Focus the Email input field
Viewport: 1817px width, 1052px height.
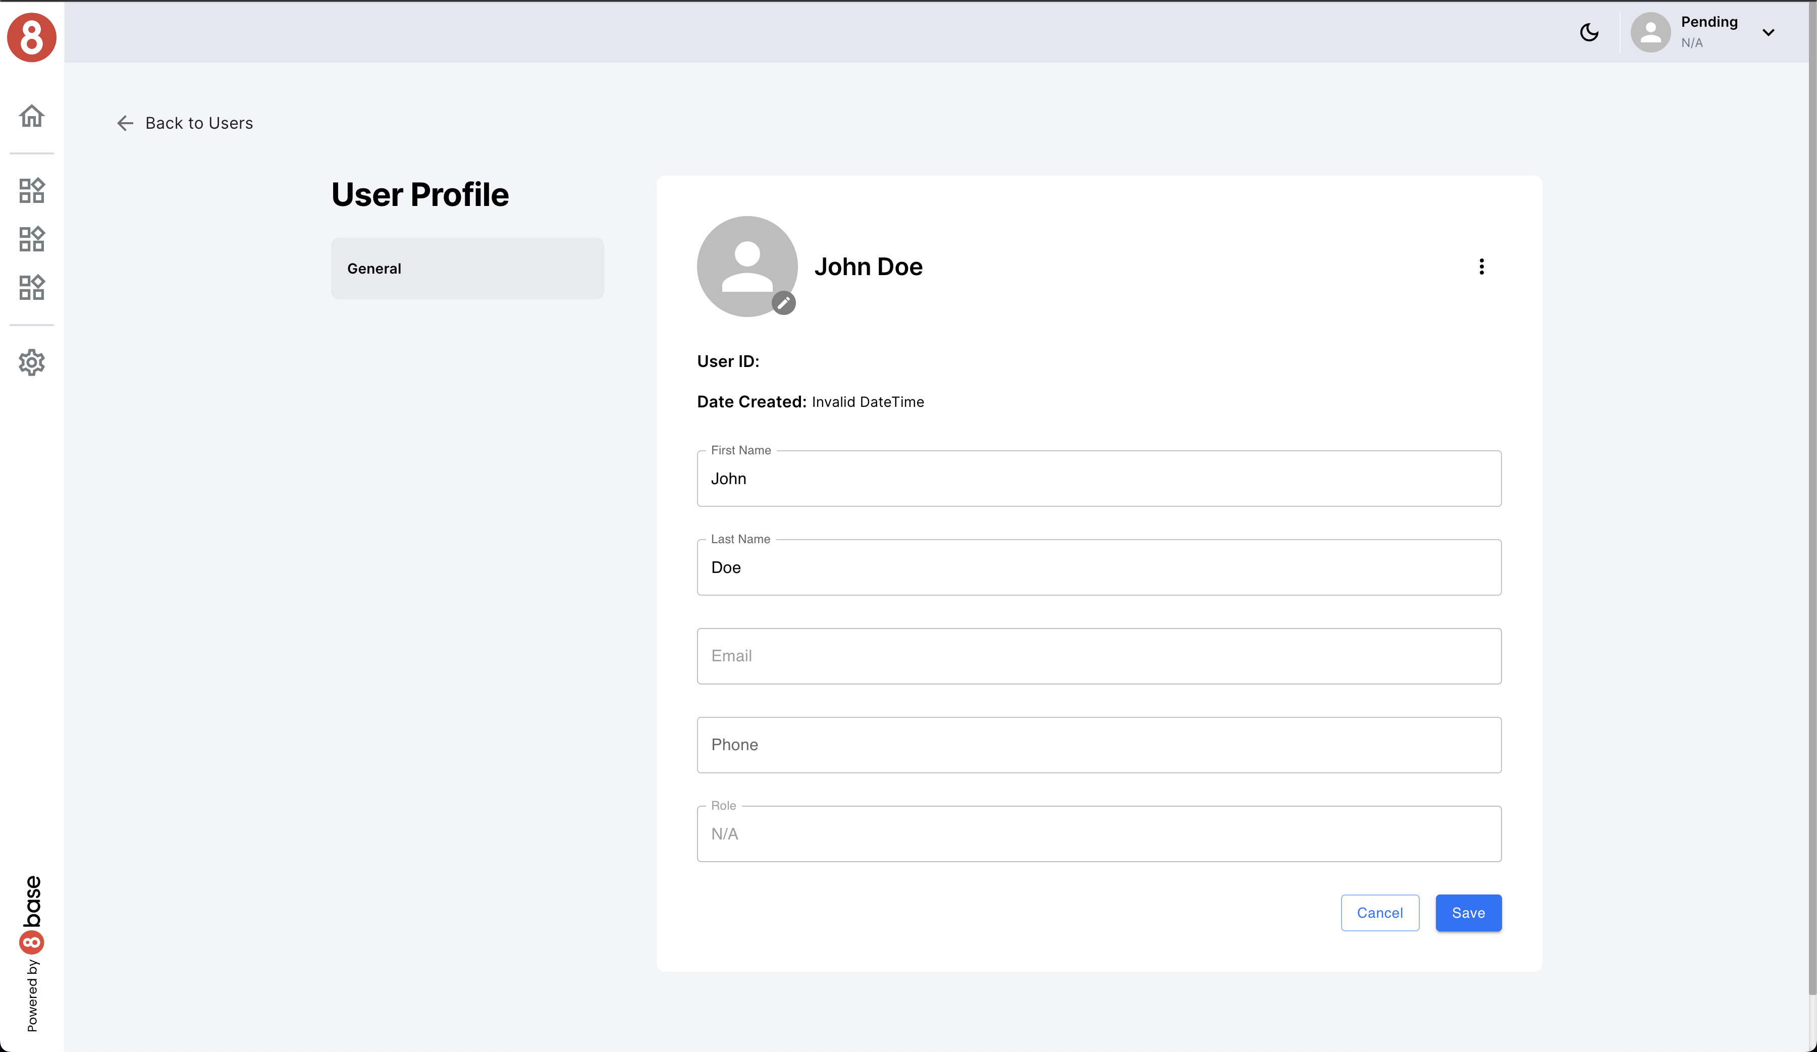(1098, 656)
